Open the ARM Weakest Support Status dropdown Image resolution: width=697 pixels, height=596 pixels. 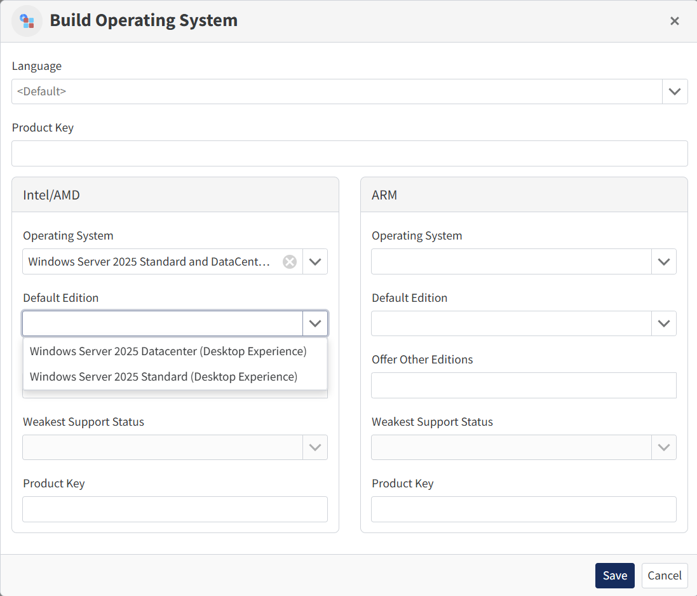524,447
